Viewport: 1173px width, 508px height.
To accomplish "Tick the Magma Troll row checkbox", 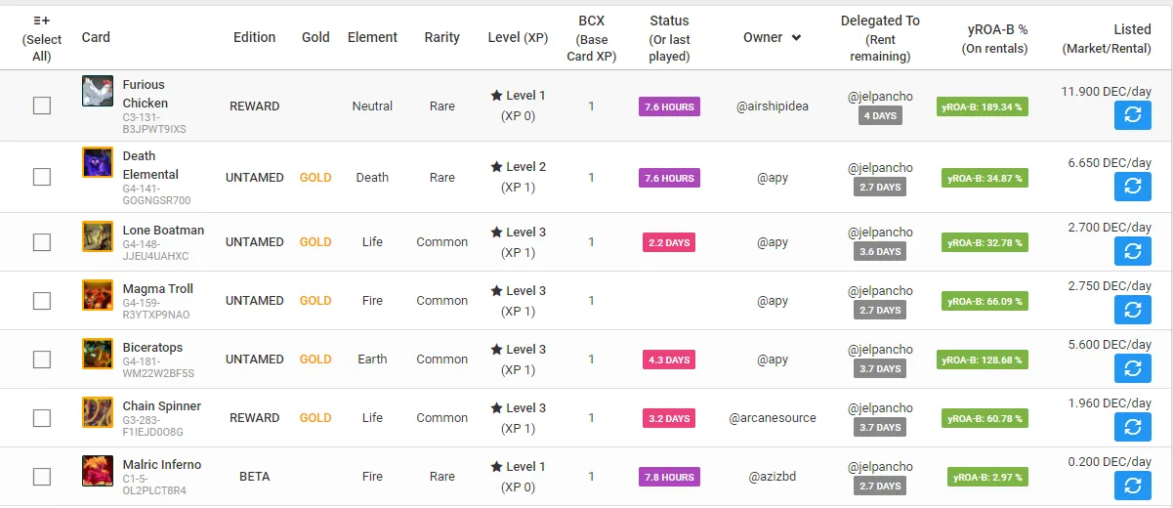I will [x=42, y=301].
